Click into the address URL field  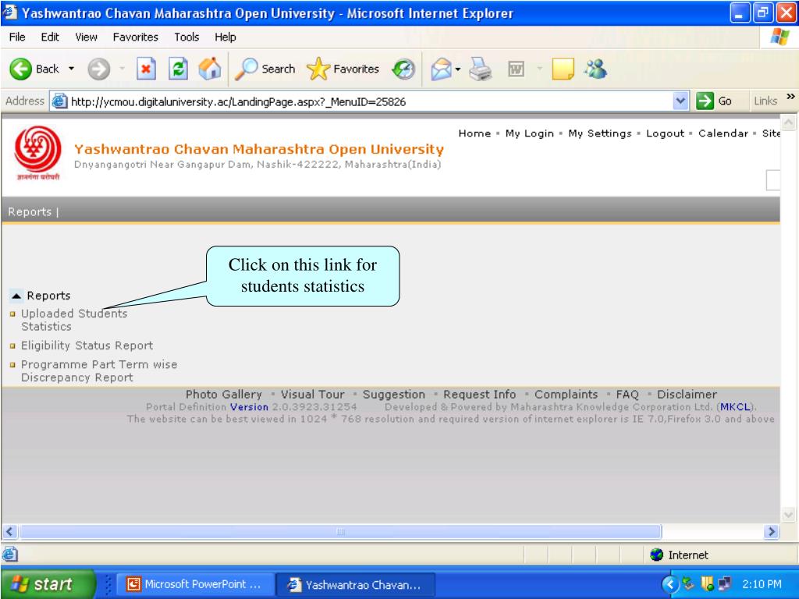tap(370, 101)
